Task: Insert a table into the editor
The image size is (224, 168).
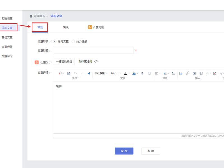Action: coord(201,73)
